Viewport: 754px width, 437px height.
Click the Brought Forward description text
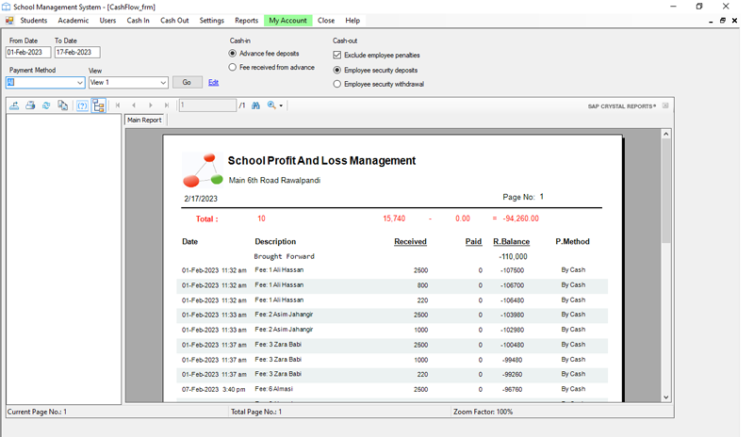[x=285, y=256]
